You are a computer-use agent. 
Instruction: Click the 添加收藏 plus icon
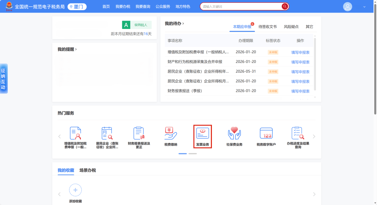click(x=75, y=190)
